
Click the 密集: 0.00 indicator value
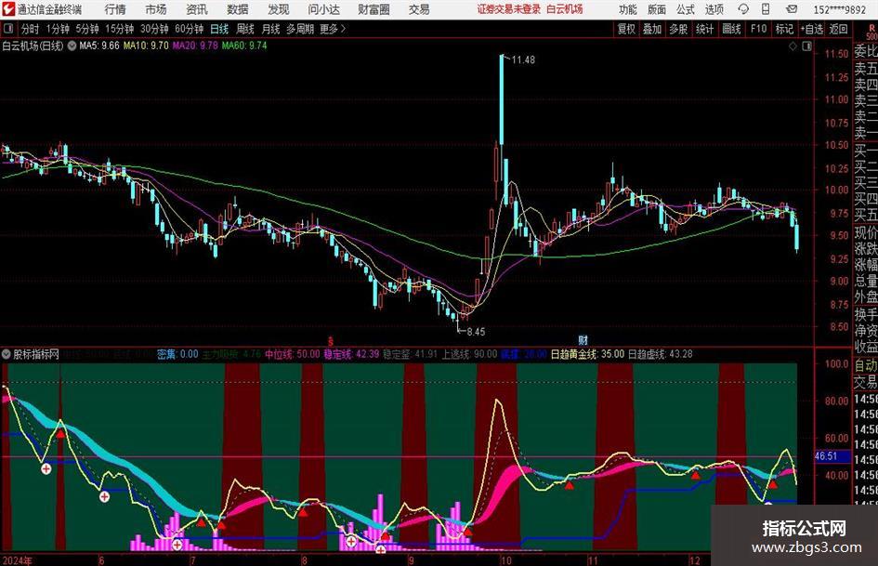tap(177, 354)
